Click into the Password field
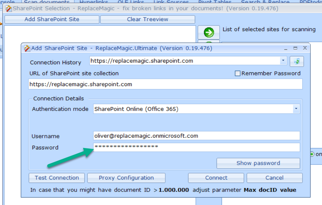This screenshot has height=205, width=322. [x=196, y=147]
